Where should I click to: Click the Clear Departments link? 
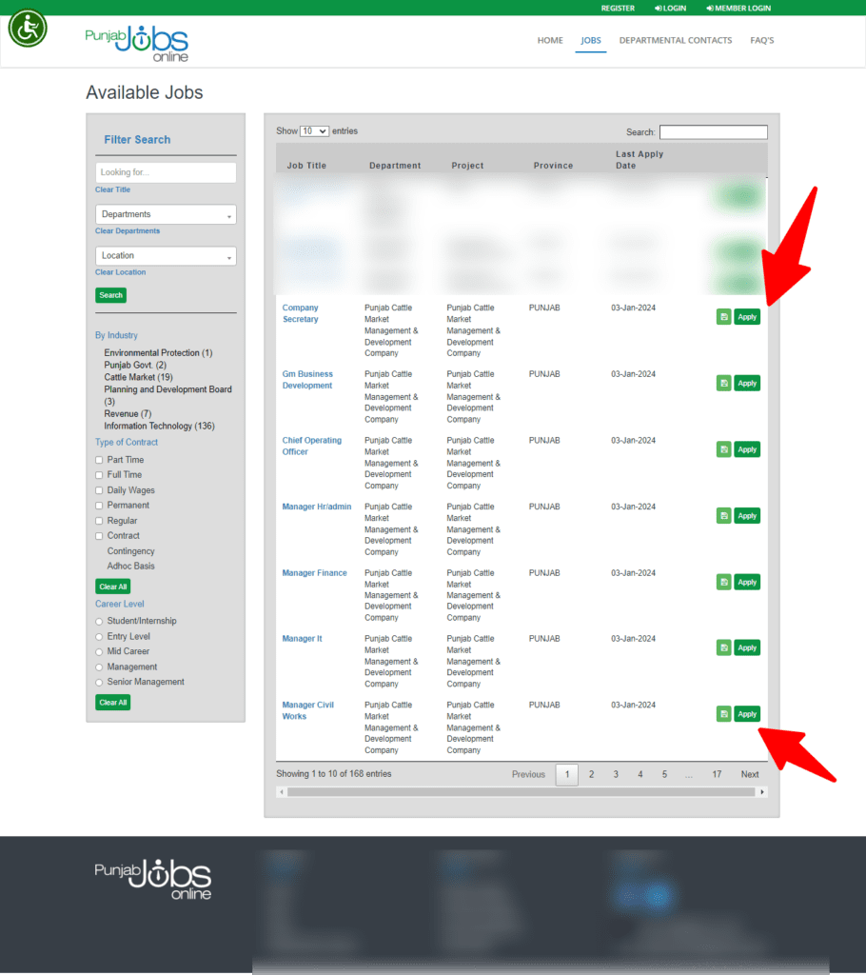pyautogui.click(x=127, y=230)
